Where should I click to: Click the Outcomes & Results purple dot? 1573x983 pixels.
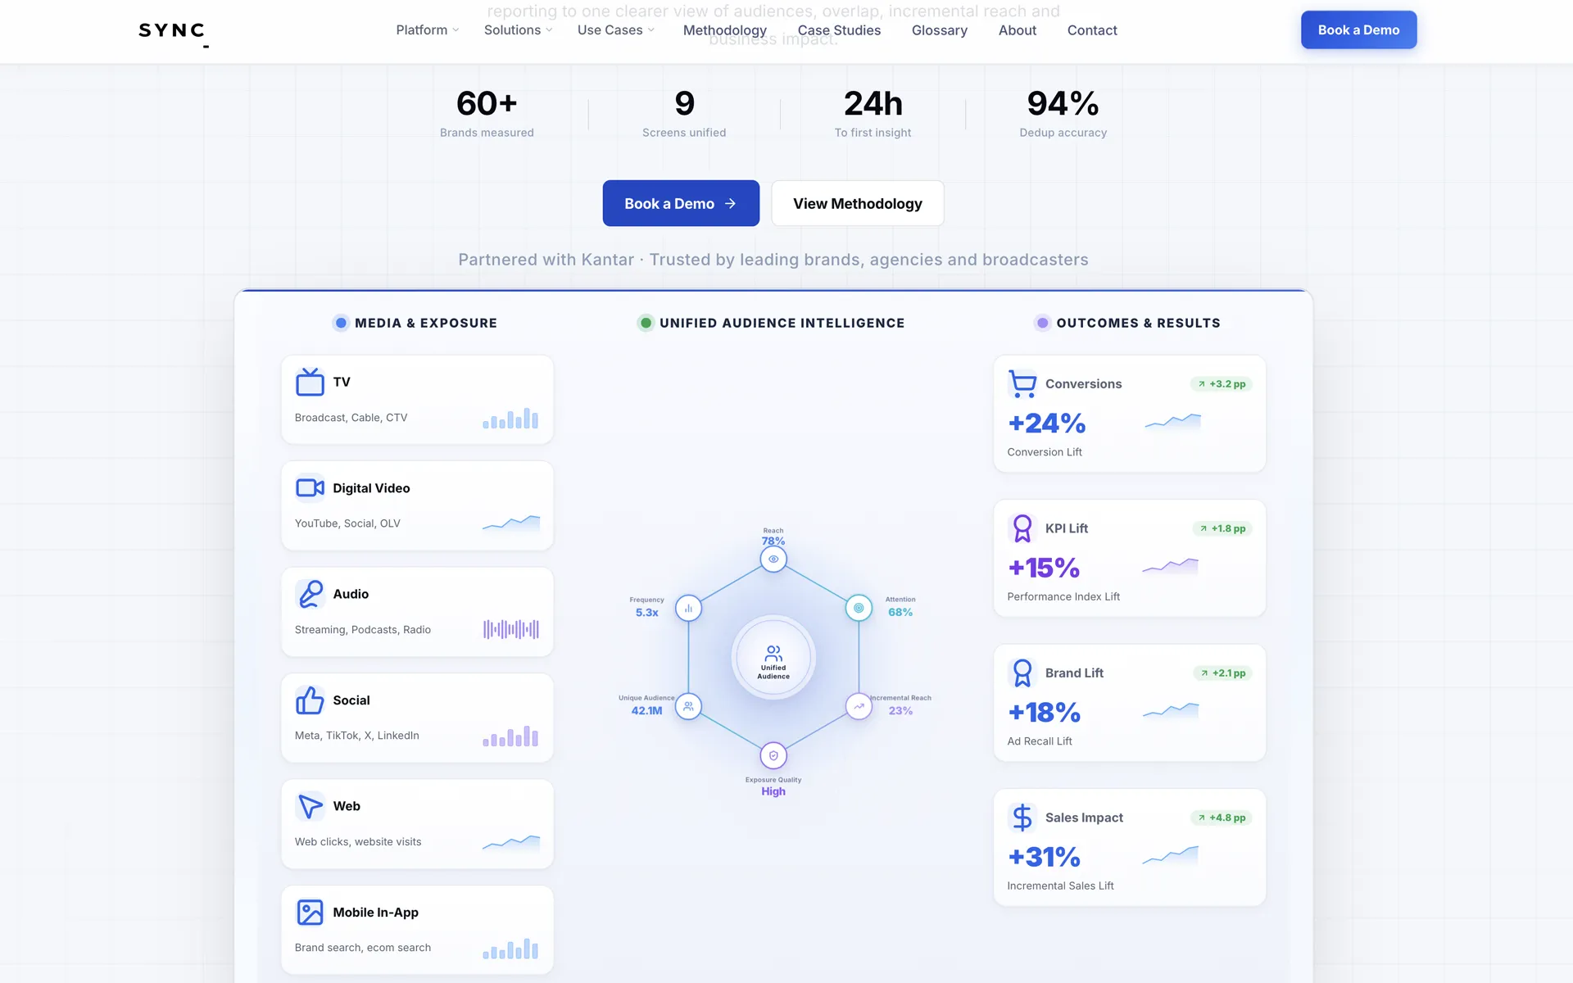(x=1042, y=323)
